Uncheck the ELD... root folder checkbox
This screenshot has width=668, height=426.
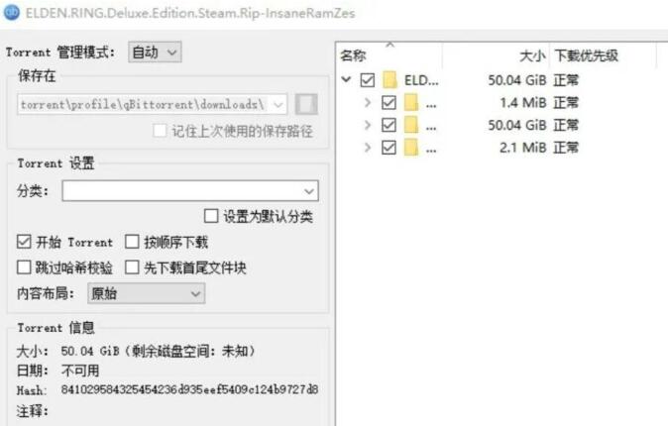(x=368, y=79)
